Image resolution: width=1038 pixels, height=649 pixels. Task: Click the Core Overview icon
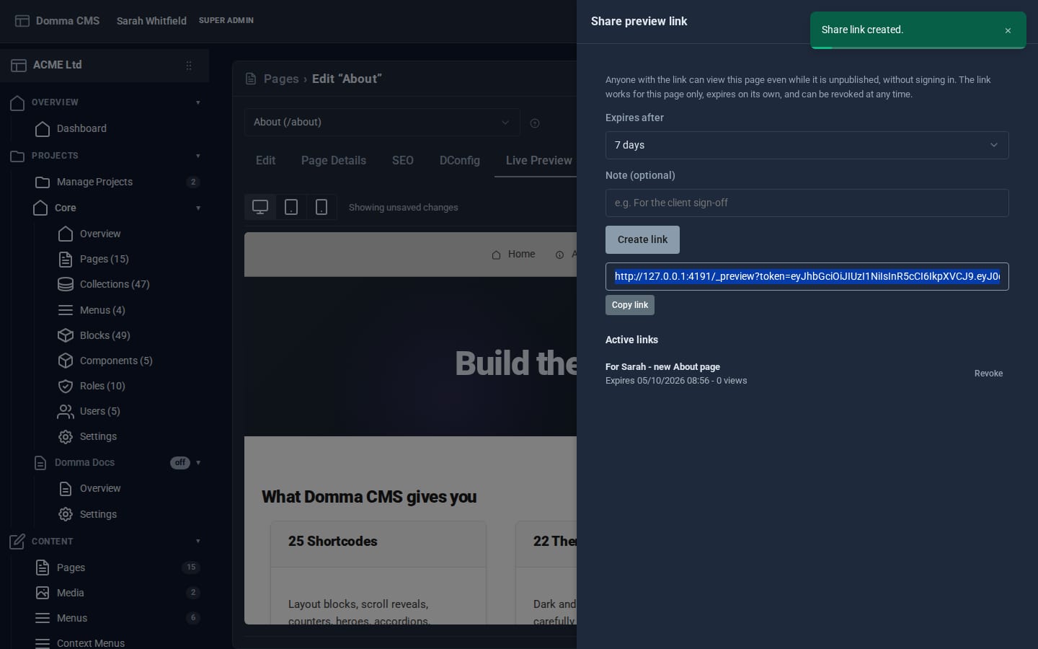tap(66, 234)
